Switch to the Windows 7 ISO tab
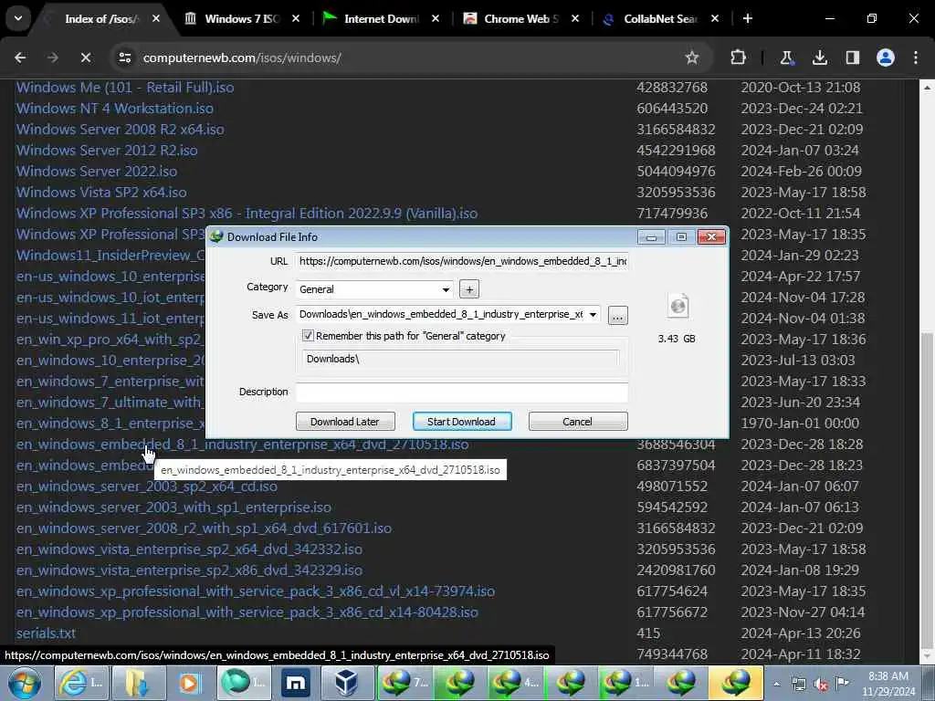Image resolution: width=935 pixels, height=701 pixels. pos(243,18)
